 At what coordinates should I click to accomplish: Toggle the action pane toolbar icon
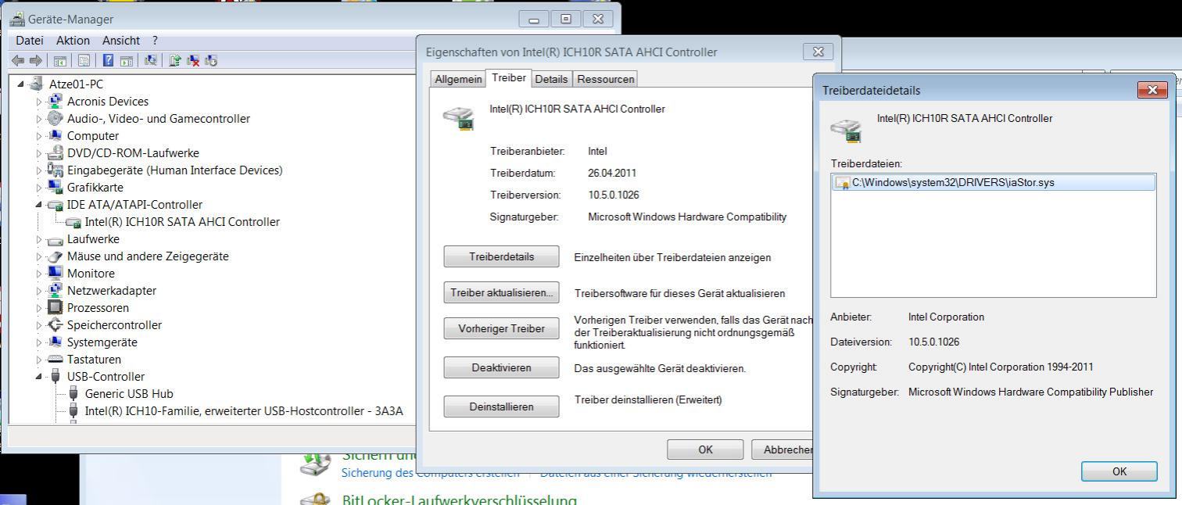(x=126, y=60)
